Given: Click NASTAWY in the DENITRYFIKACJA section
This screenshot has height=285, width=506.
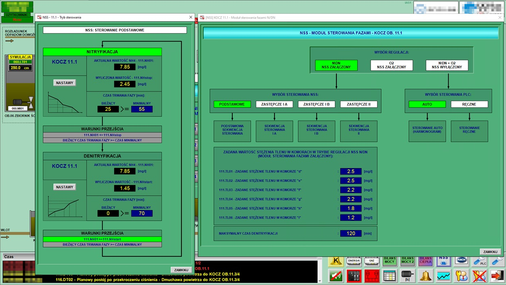Looking at the screenshot, I should pos(65,187).
